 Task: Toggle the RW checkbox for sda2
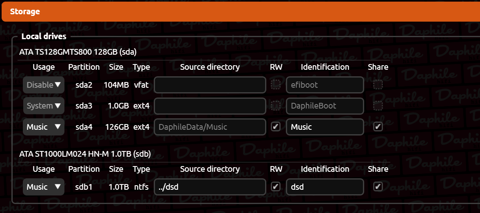pyautogui.click(x=276, y=84)
